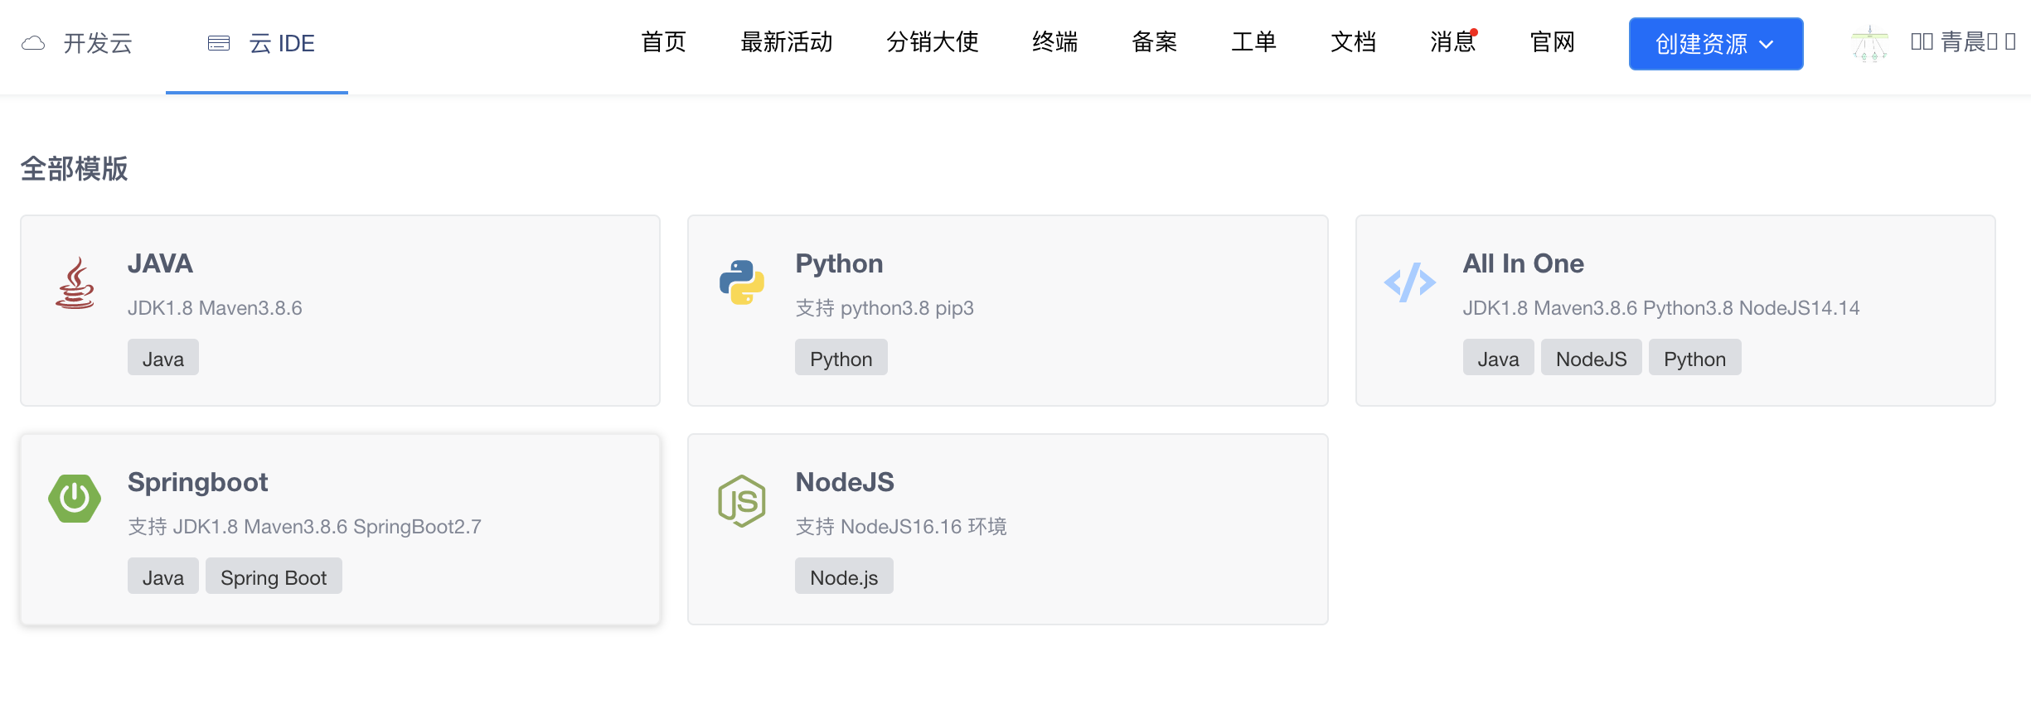This screenshot has width=2031, height=709.
Task: Click the 云 IDE keyboard icon
Action: tap(219, 43)
